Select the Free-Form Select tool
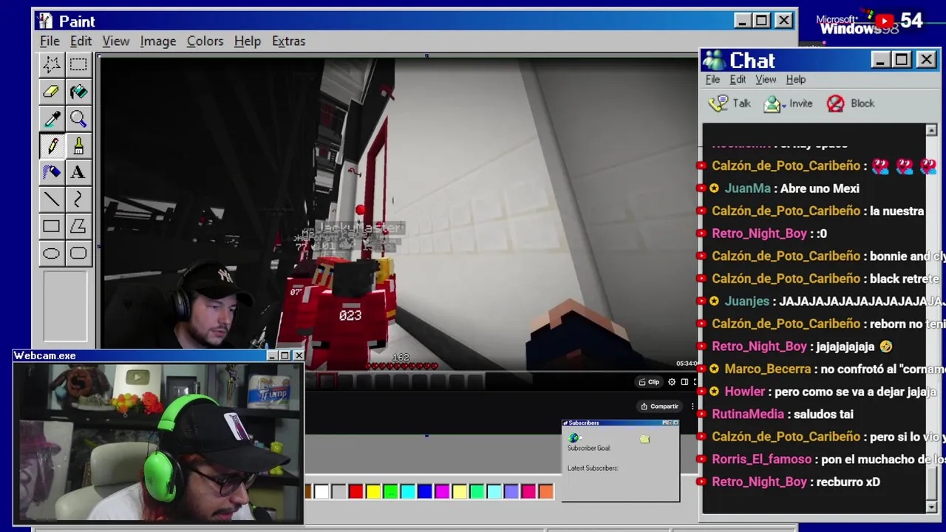 coord(51,64)
